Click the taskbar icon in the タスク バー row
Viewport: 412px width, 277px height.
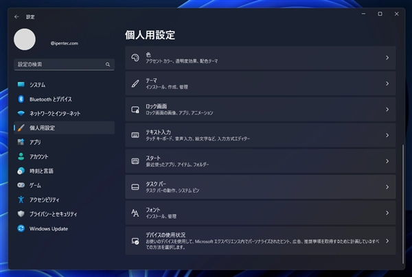[x=135, y=187]
